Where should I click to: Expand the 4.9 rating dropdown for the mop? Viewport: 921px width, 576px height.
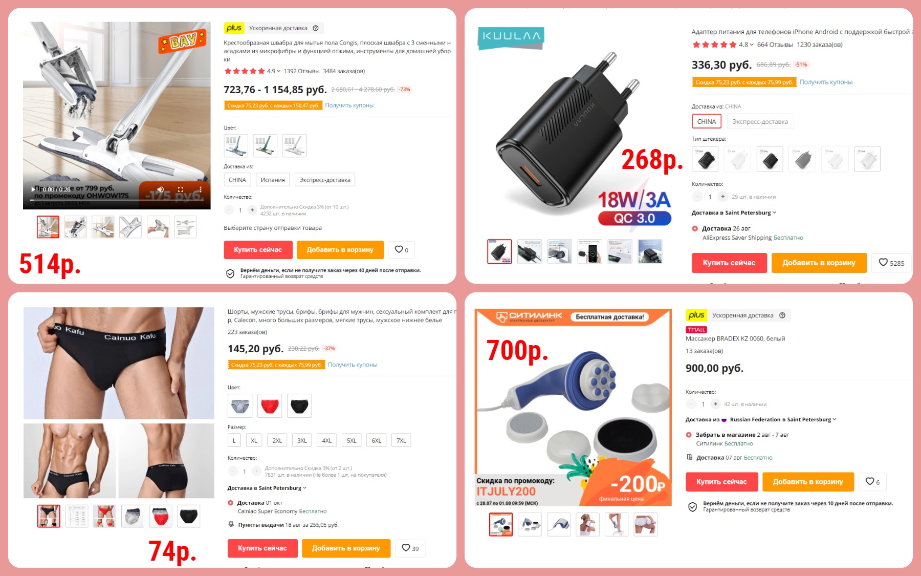[274, 71]
